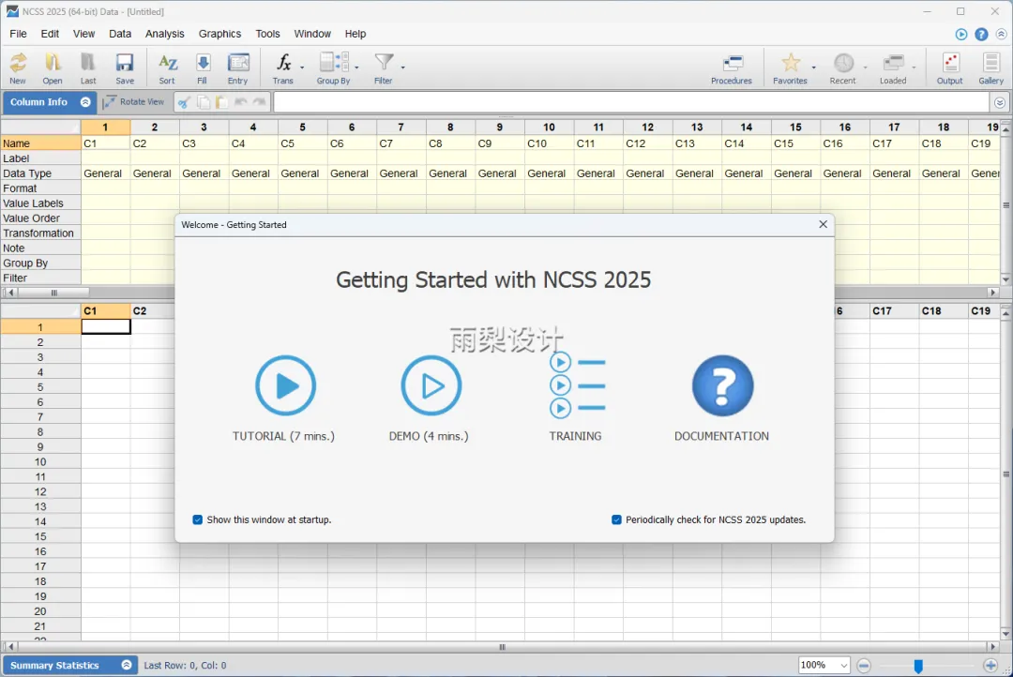Play the TUTORIAL (7 mins.) video
The height and width of the screenshot is (677, 1013).
(x=285, y=385)
